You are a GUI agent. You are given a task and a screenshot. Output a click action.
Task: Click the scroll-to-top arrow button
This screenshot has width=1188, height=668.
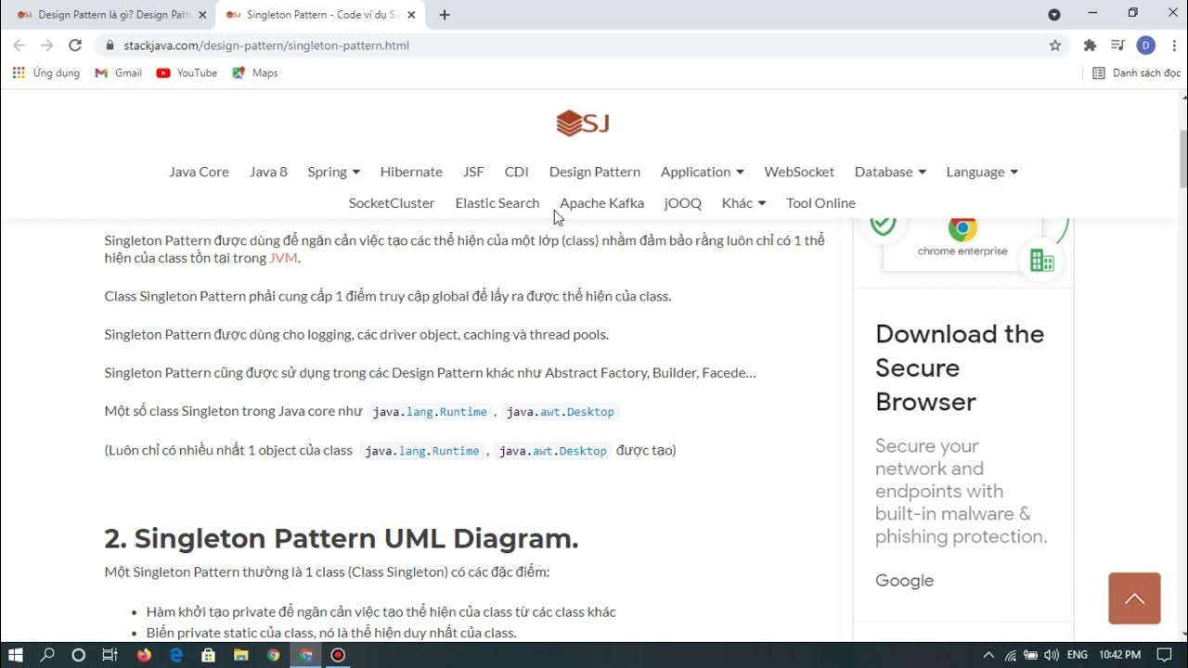1134,598
